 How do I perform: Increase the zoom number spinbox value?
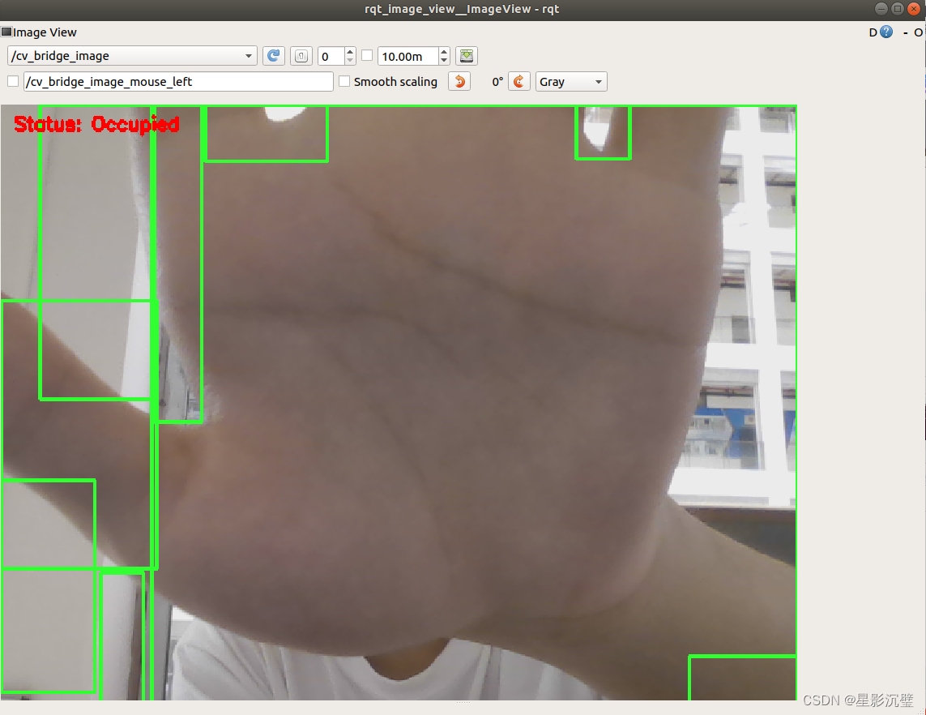point(350,52)
